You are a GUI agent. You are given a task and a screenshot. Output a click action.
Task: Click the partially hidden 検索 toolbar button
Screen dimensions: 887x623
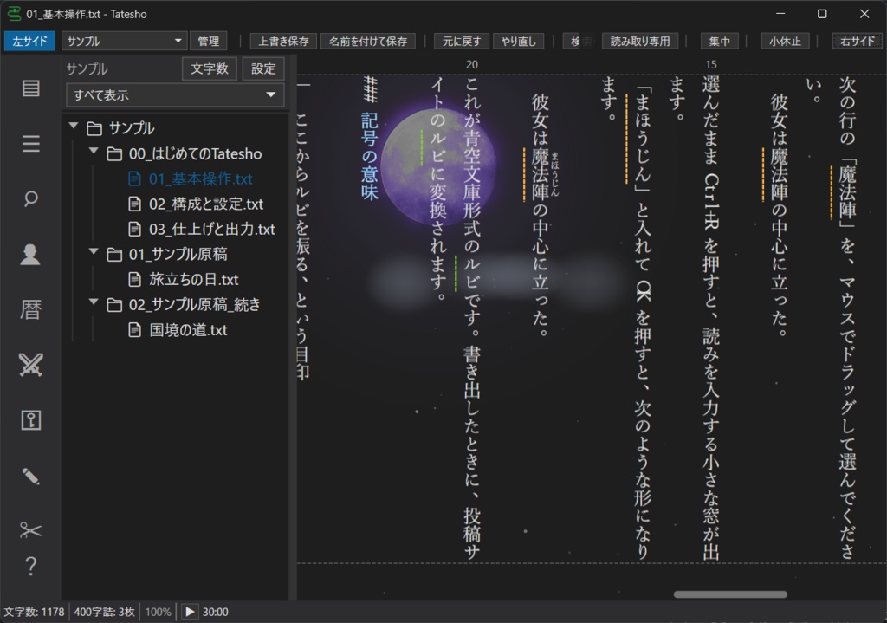click(x=579, y=42)
